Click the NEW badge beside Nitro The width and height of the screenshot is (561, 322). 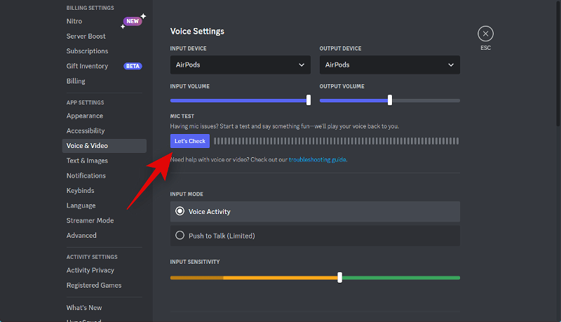click(x=132, y=21)
